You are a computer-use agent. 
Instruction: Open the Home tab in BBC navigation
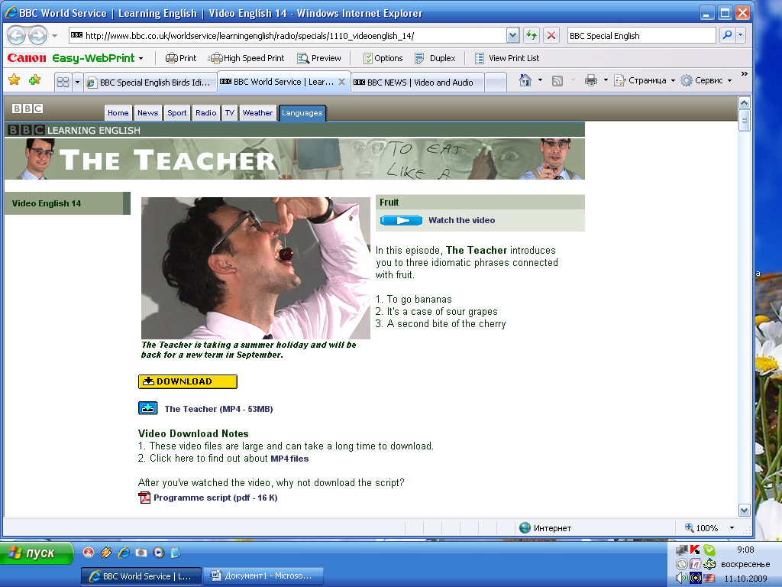pos(118,113)
